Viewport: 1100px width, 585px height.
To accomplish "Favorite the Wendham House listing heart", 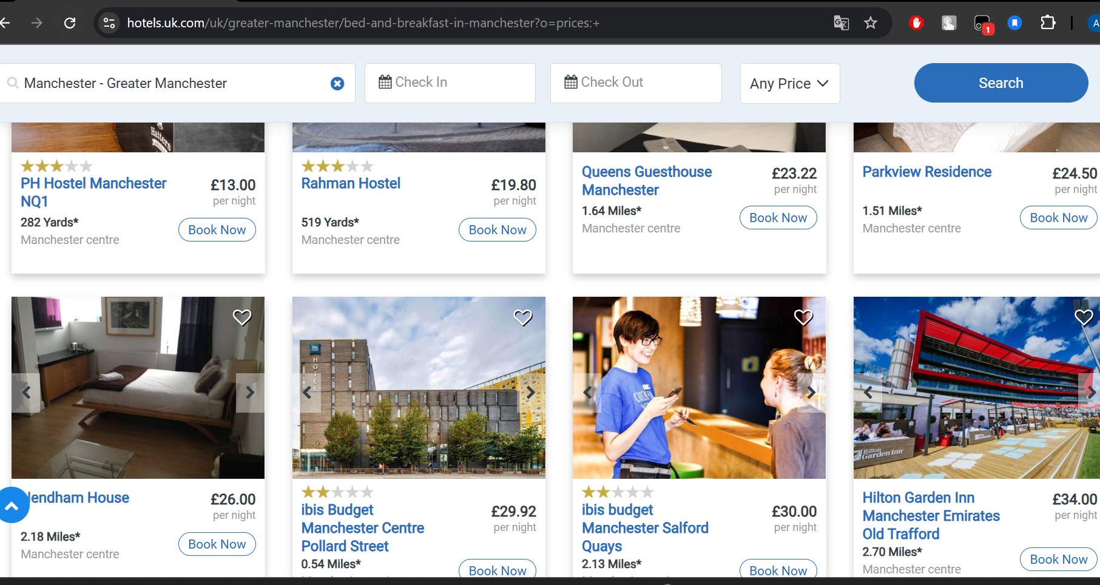I will coord(242,317).
